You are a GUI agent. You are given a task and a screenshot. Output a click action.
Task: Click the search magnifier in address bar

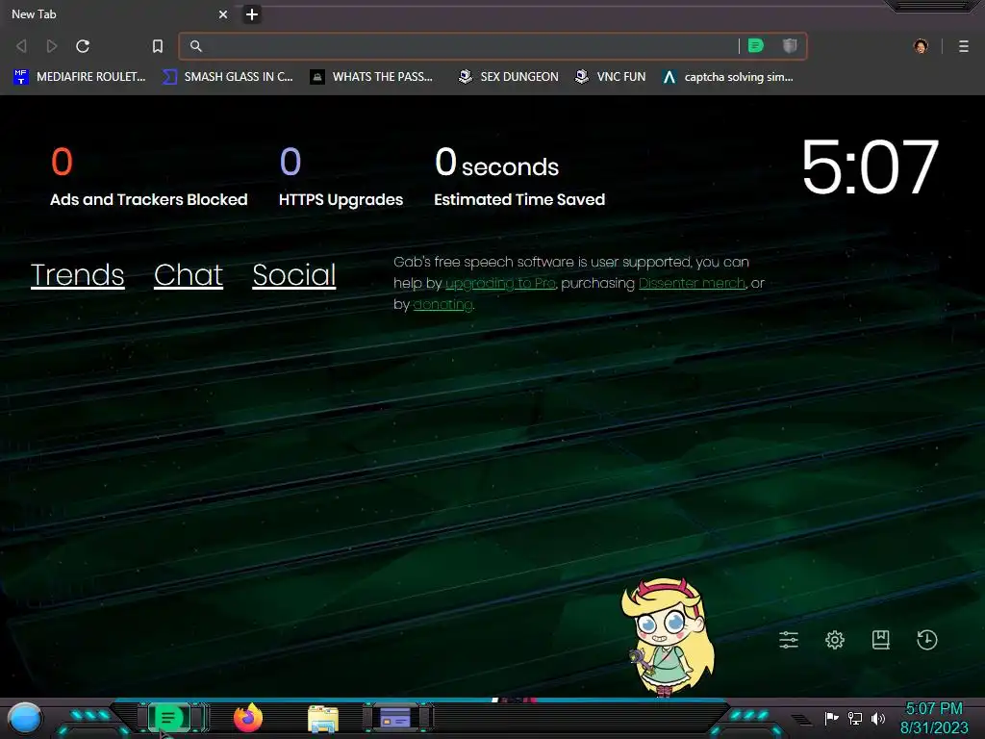click(196, 46)
